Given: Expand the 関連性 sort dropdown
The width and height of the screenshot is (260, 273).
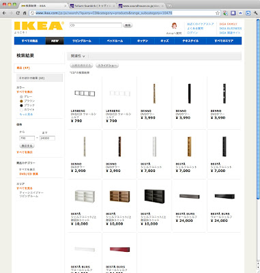Looking at the screenshot, I should (78, 56).
